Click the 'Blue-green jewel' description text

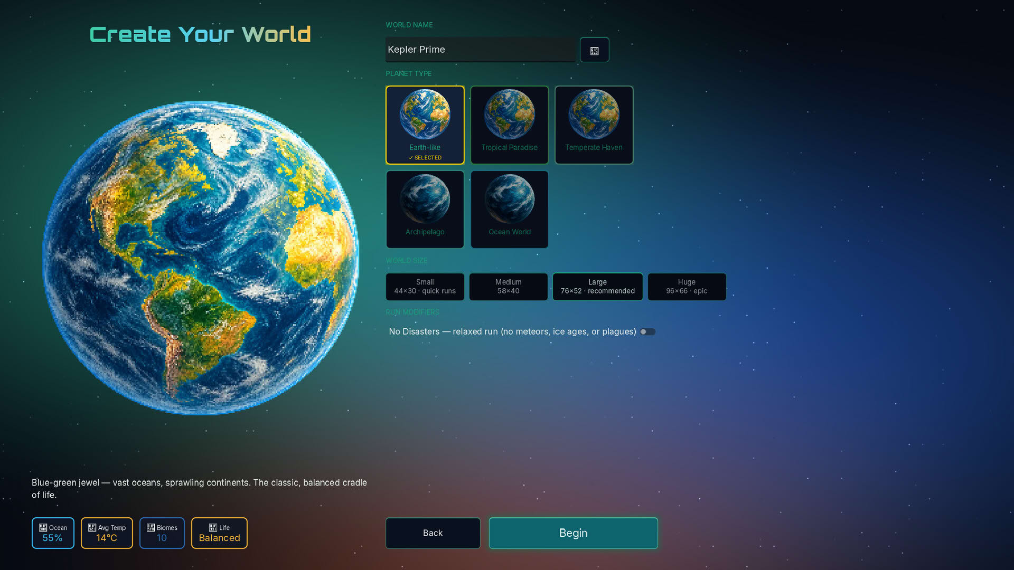[x=199, y=489]
